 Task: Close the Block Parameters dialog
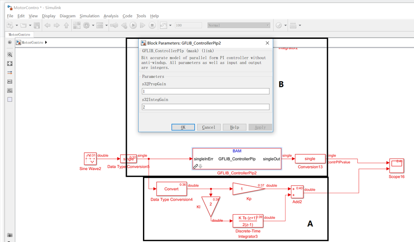(267, 43)
